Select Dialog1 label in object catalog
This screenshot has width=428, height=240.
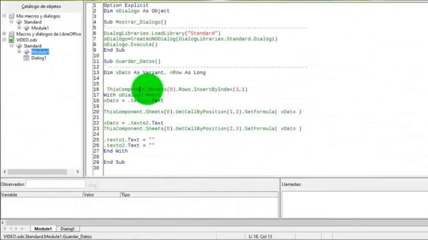click(39, 58)
